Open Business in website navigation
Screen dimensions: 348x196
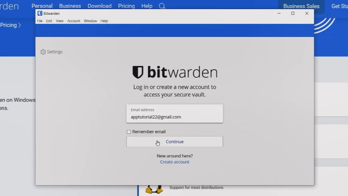70,6
